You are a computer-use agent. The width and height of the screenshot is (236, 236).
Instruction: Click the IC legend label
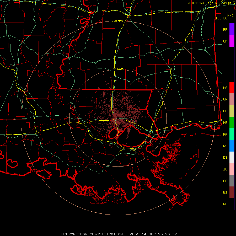click(225, 169)
